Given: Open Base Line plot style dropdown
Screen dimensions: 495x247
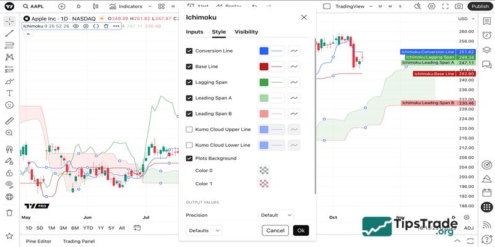Looking at the screenshot, I should click(295, 67).
